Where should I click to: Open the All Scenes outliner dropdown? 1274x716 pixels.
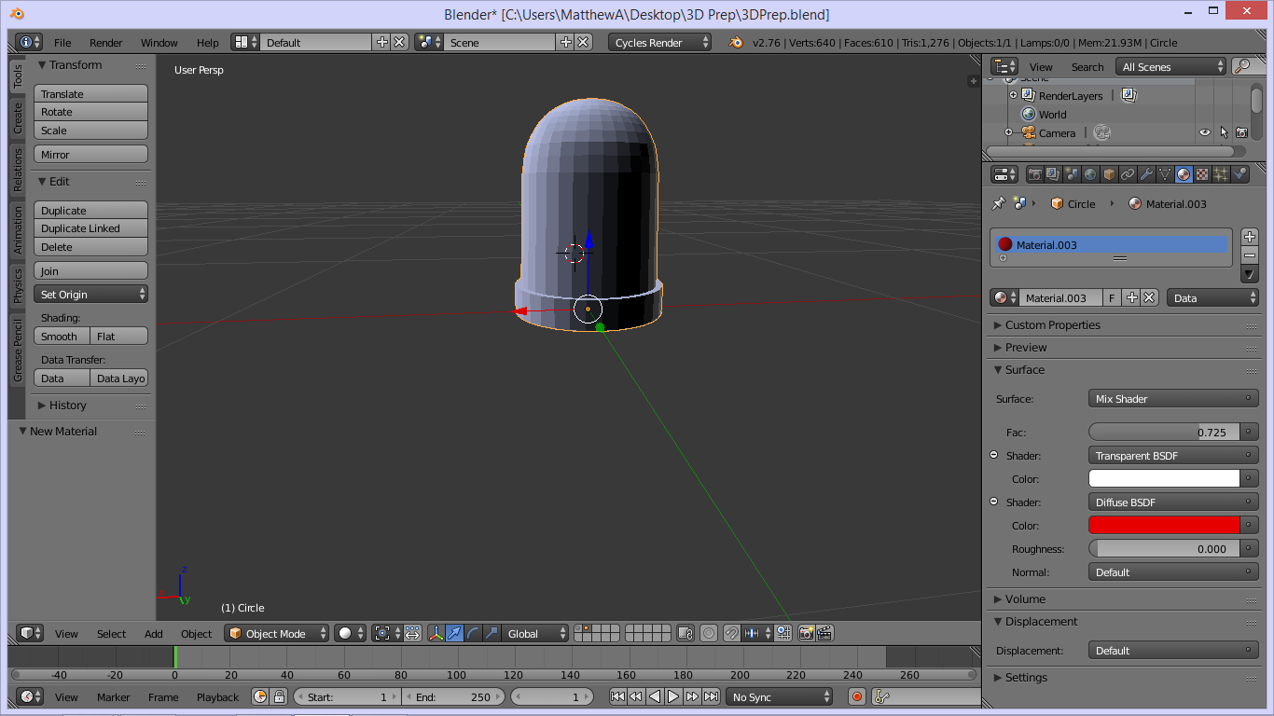click(1170, 66)
